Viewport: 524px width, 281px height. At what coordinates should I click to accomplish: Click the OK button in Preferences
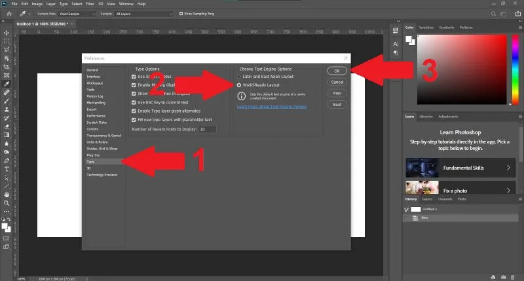point(337,71)
